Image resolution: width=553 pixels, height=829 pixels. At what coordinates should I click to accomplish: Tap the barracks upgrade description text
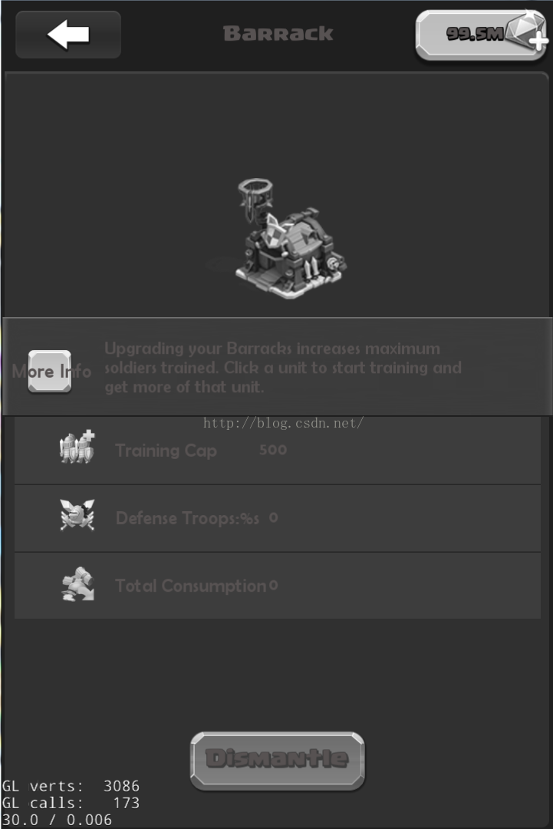[x=283, y=368]
